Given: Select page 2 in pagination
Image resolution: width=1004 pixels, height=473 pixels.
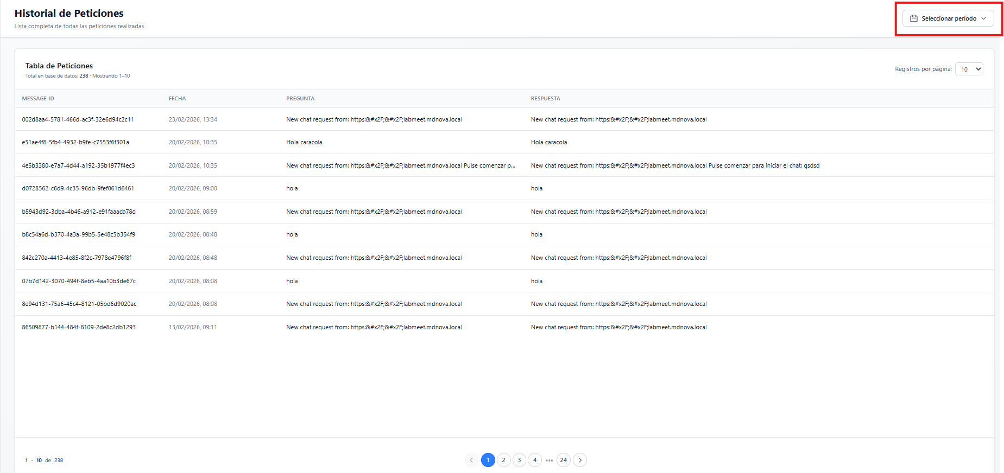Looking at the screenshot, I should [503, 460].
